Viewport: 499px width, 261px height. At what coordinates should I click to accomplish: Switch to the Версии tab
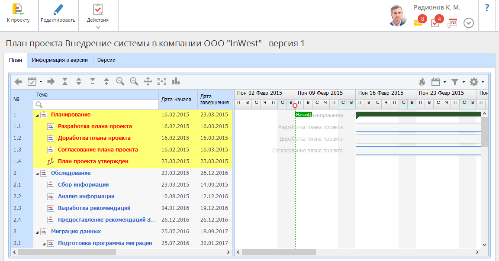click(x=106, y=60)
